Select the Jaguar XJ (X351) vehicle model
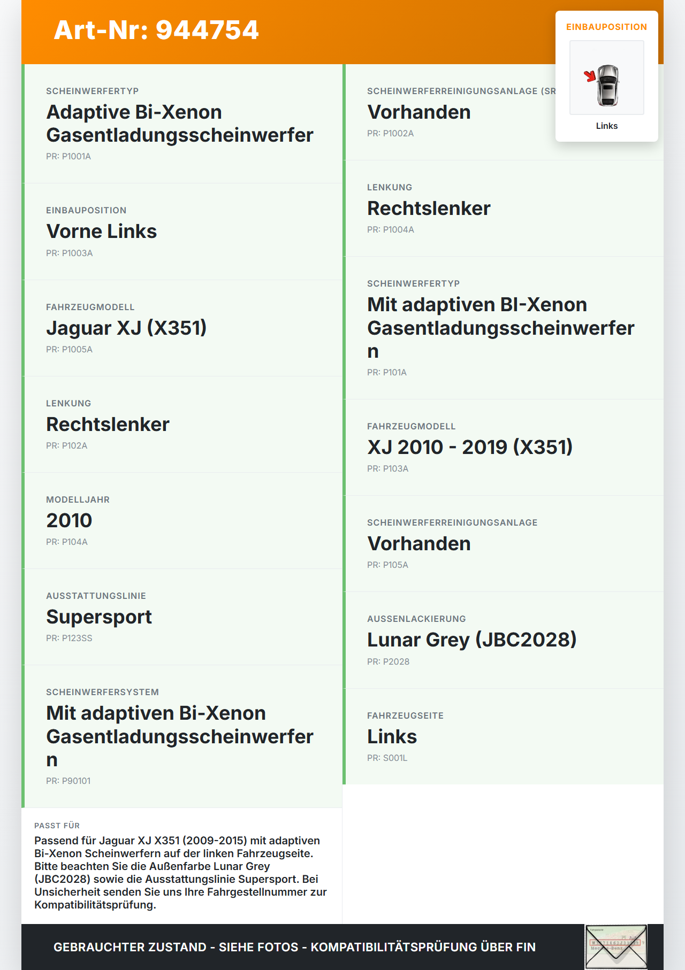 coord(126,328)
